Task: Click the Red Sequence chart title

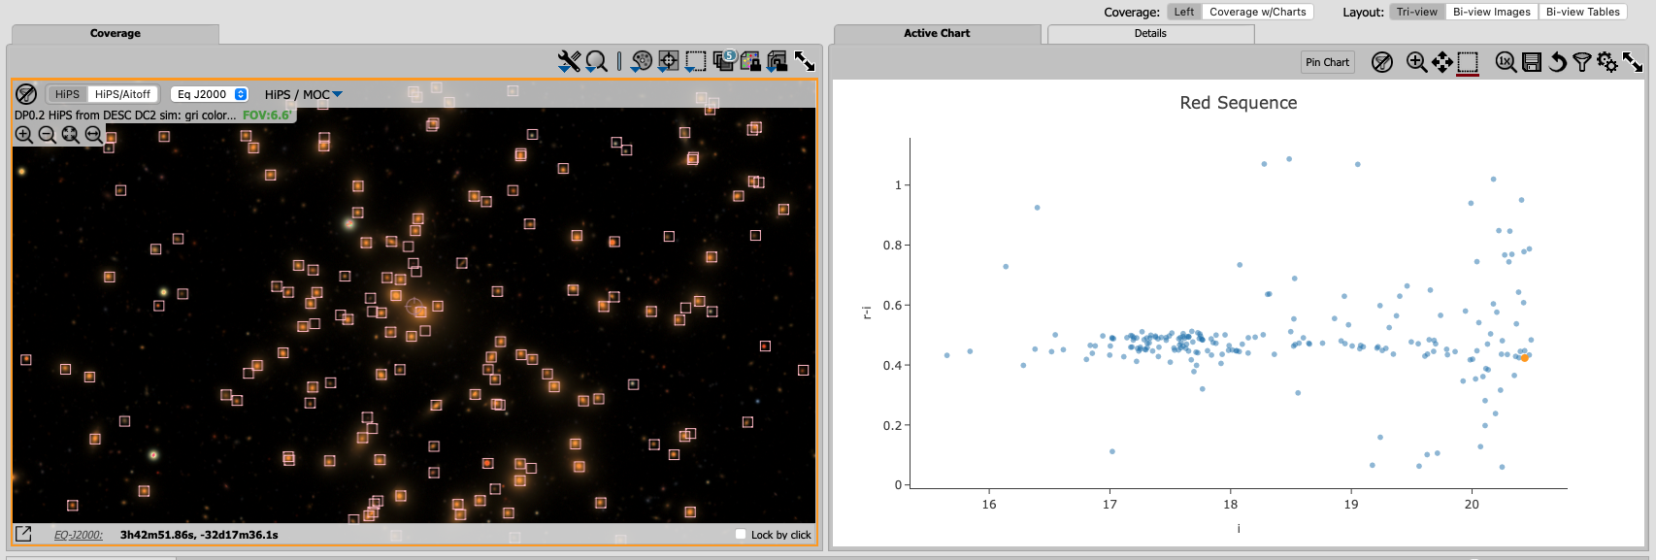Action: (x=1239, y=103)
